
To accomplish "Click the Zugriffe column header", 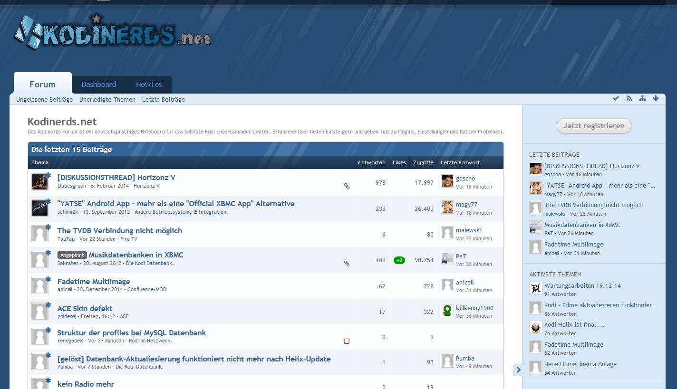I will pos(423,162).
